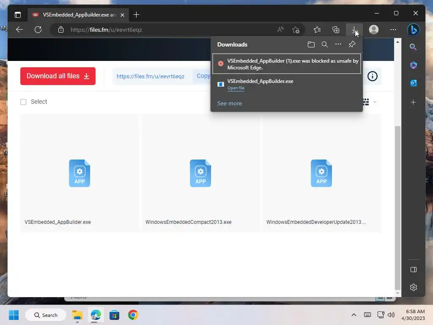The image size is (433, 325).
Task: Open more options in Downloads panel
Action: (x=338, y=44)
